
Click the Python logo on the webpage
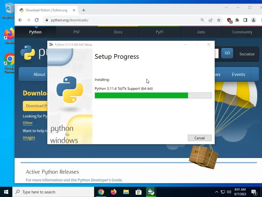click(28, 52)
